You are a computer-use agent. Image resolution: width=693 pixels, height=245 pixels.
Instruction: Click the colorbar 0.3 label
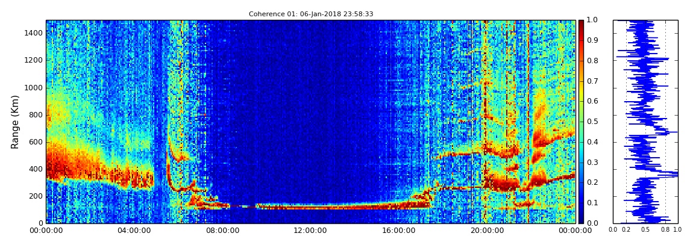click(x=591, y=162)
